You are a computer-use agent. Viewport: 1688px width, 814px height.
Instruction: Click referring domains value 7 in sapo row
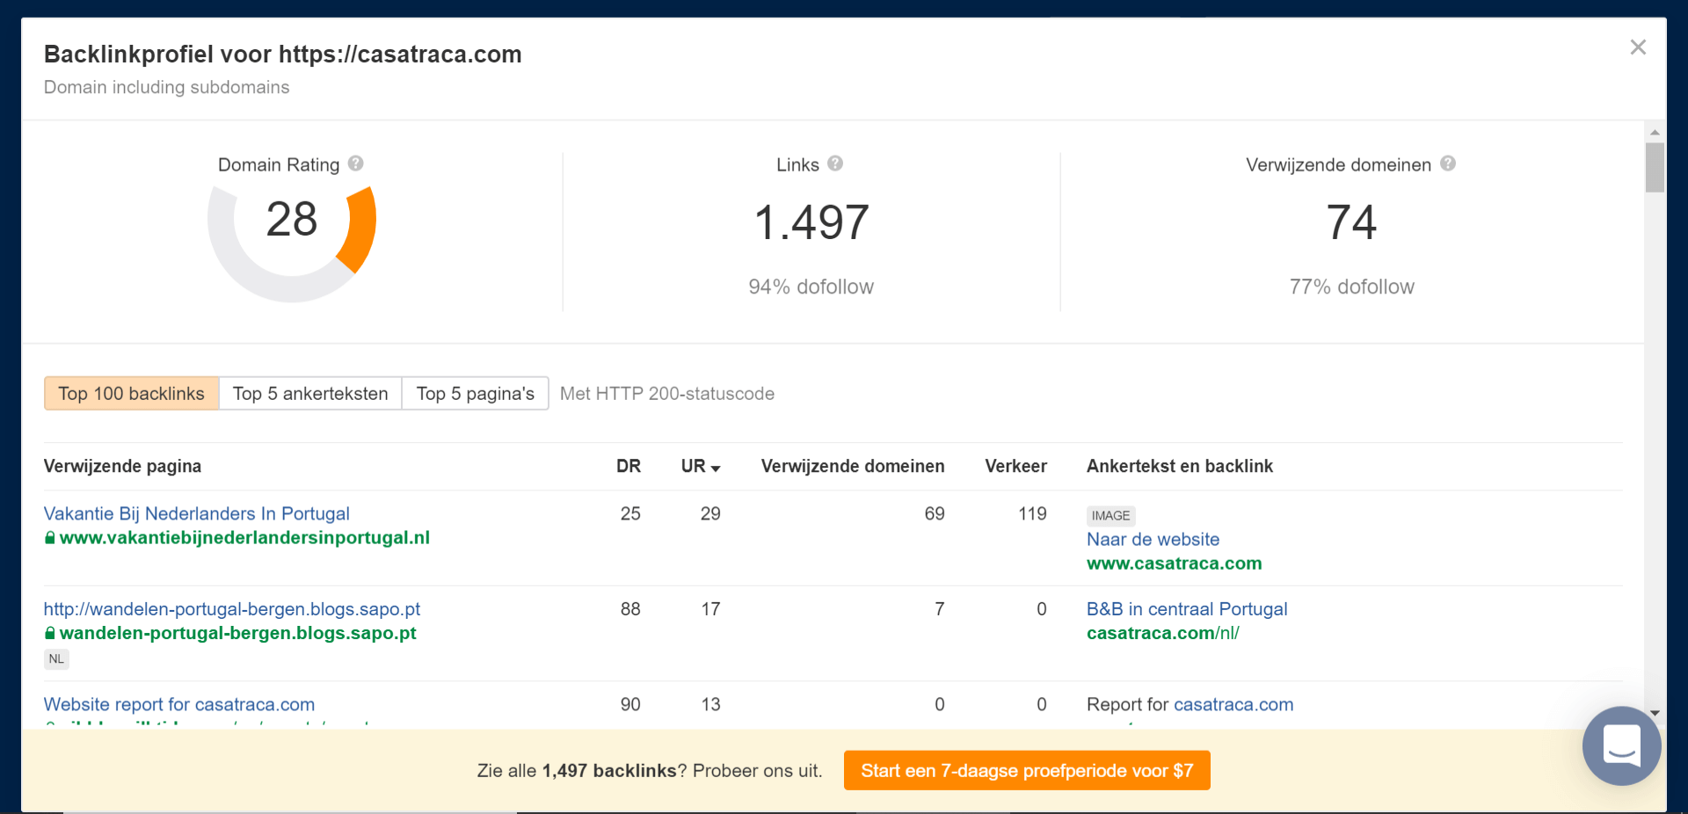[940, 609]
